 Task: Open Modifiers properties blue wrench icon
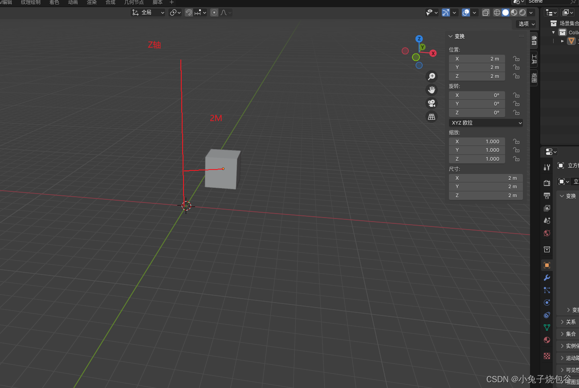click(x=547, y=277)
